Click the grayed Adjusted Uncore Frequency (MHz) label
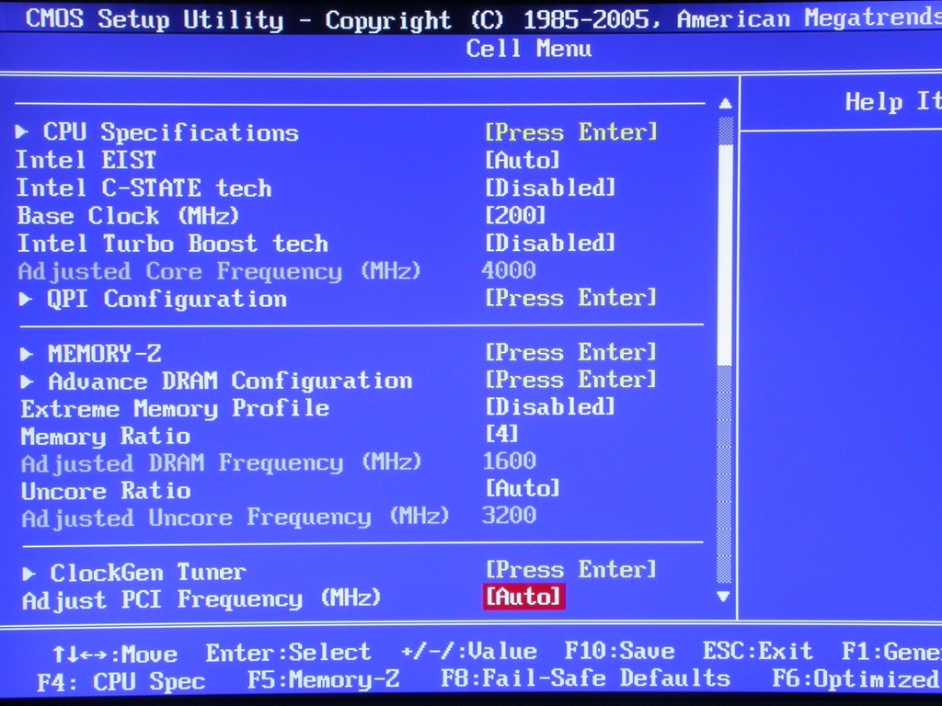Image resolution: width=942 pixels, height=706 pixels. [x=235, y=518]
